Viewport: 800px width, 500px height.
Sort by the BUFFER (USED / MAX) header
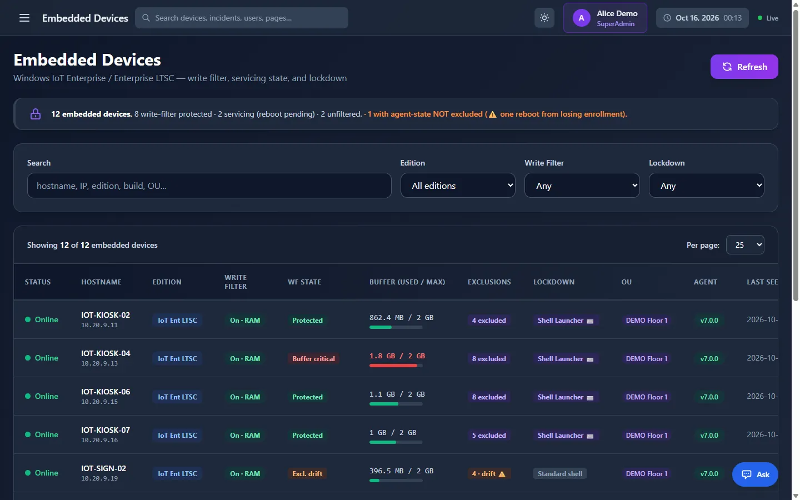407,282
